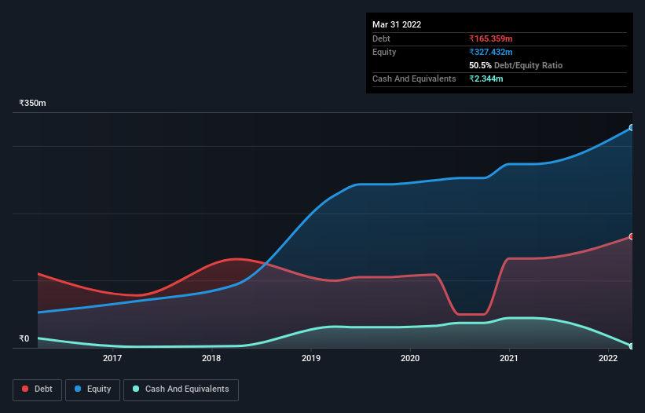Click the blue Equity legend dot
645x413 pixels.
[x=78, y=389]
